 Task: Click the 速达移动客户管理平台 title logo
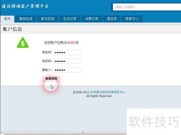pos(25,6)
